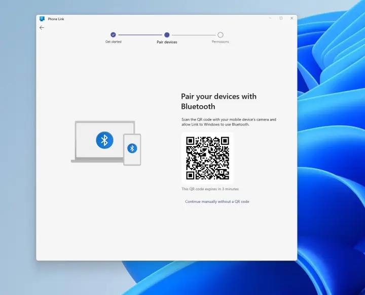This screenshot has height=295, width=365.
Task: Maximize the Phone Link window
Action: tap(281, 18)
